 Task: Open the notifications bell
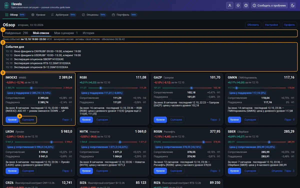coord(238,6)
